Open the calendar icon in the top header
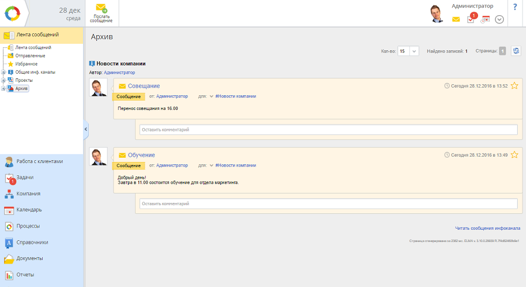 [x=485, y=19]
